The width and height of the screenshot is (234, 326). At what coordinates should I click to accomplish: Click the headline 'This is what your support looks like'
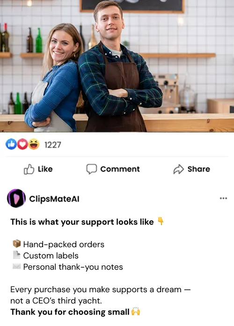82,222
